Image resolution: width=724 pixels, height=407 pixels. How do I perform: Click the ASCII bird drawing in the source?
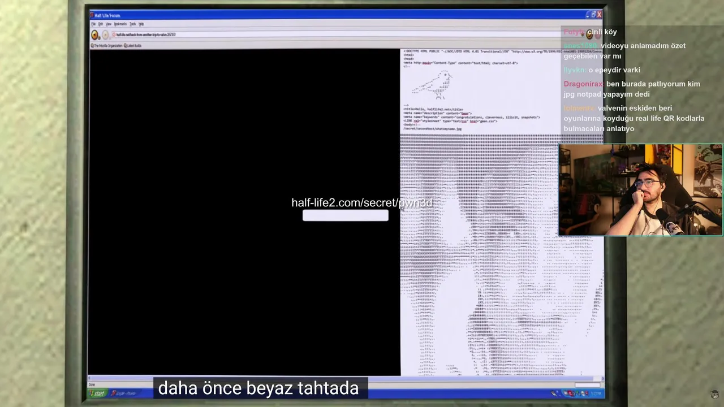pyautogui.click(x=433, y=85)
